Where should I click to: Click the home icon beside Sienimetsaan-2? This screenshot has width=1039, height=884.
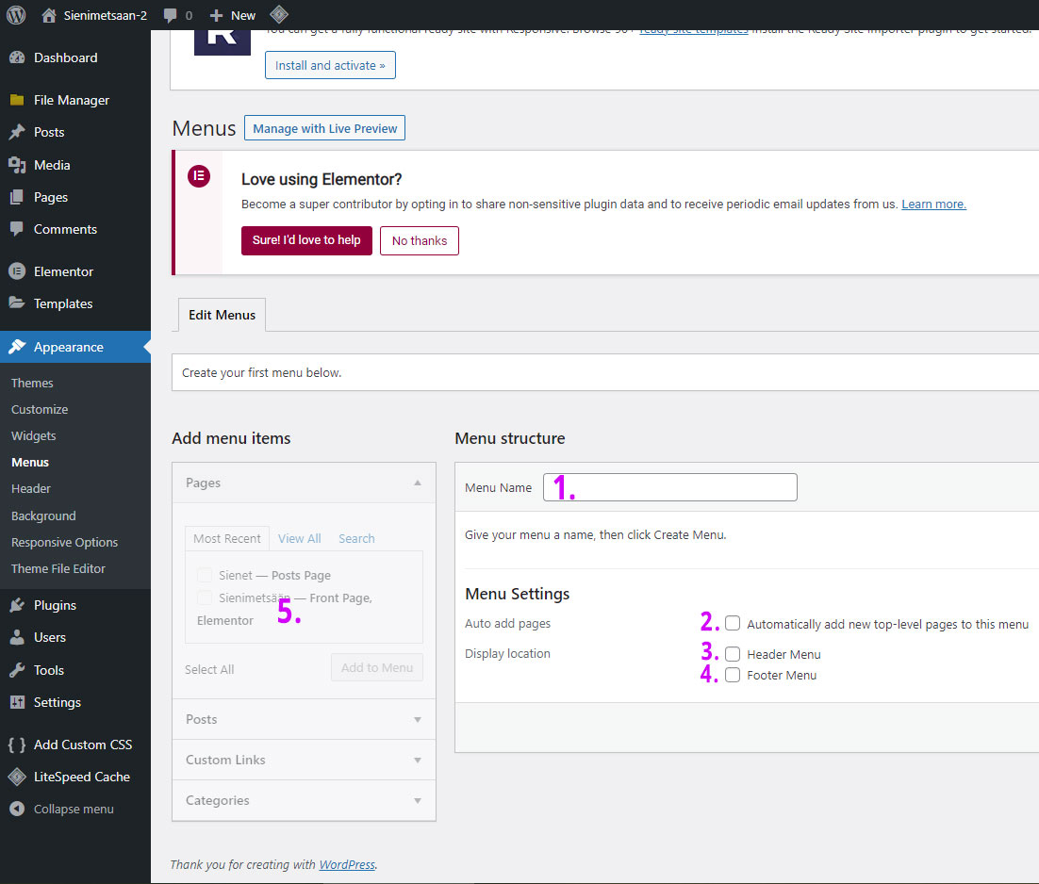[48, 15]
